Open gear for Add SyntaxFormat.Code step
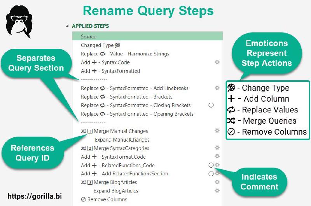This screenshot has width=311, height=206. pyautogui.click(x=217, y=156)
